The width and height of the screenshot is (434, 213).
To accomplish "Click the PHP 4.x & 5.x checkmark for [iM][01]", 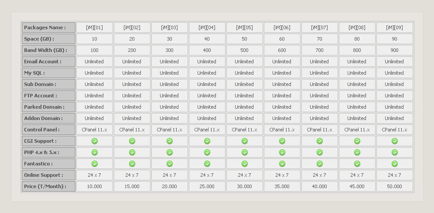I will tap(95, 152).
